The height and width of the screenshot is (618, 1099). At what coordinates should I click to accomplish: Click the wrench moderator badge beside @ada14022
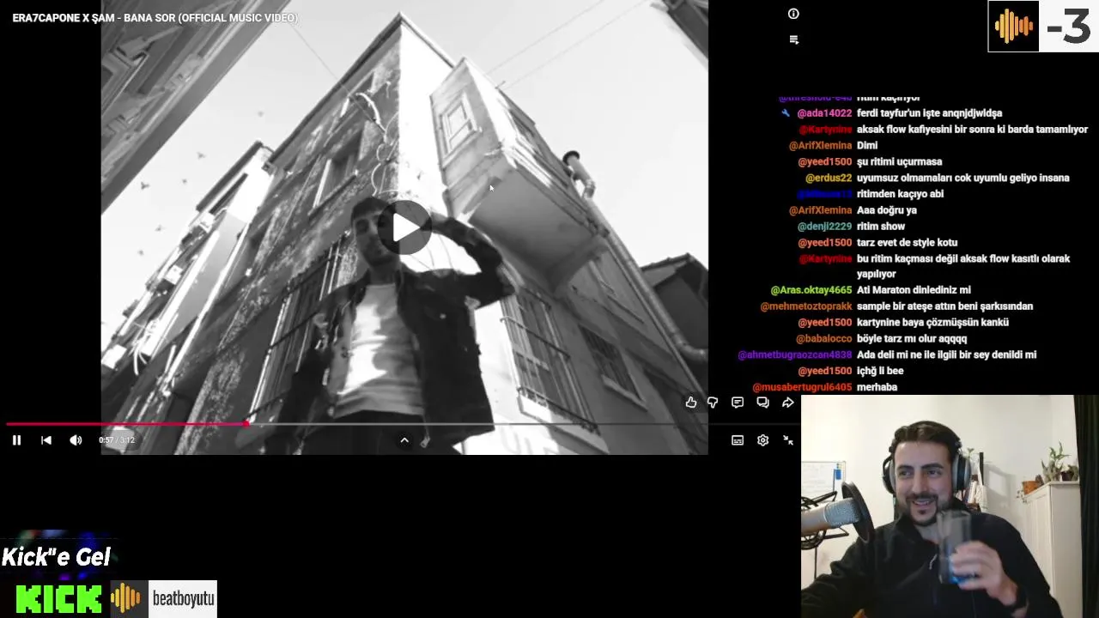click(x=786, y=113)
